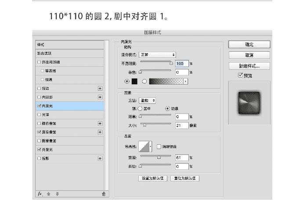Screen dimensions: 303x200
Task: Enable the 投影 checkbox
Action: coord(39,158)
